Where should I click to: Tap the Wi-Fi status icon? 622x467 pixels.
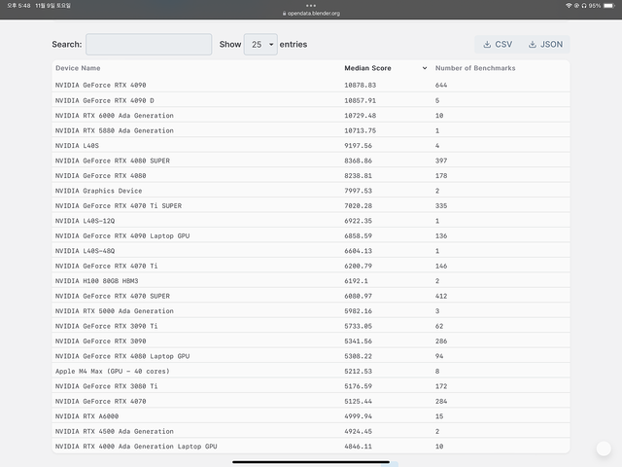[569, 6]
